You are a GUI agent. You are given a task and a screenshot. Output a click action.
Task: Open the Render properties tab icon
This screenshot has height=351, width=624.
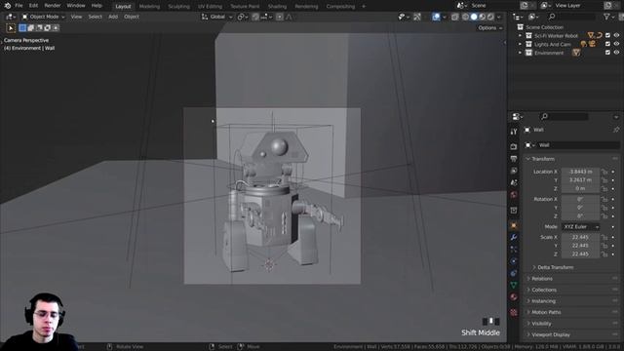514,147
